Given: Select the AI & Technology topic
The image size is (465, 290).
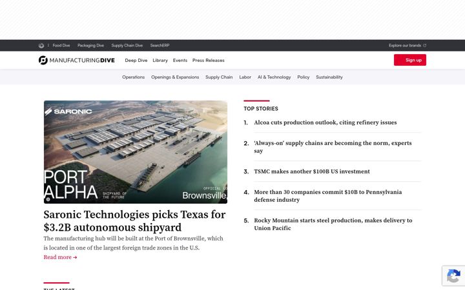Looking at the screenshot, I should click(274, 77).
